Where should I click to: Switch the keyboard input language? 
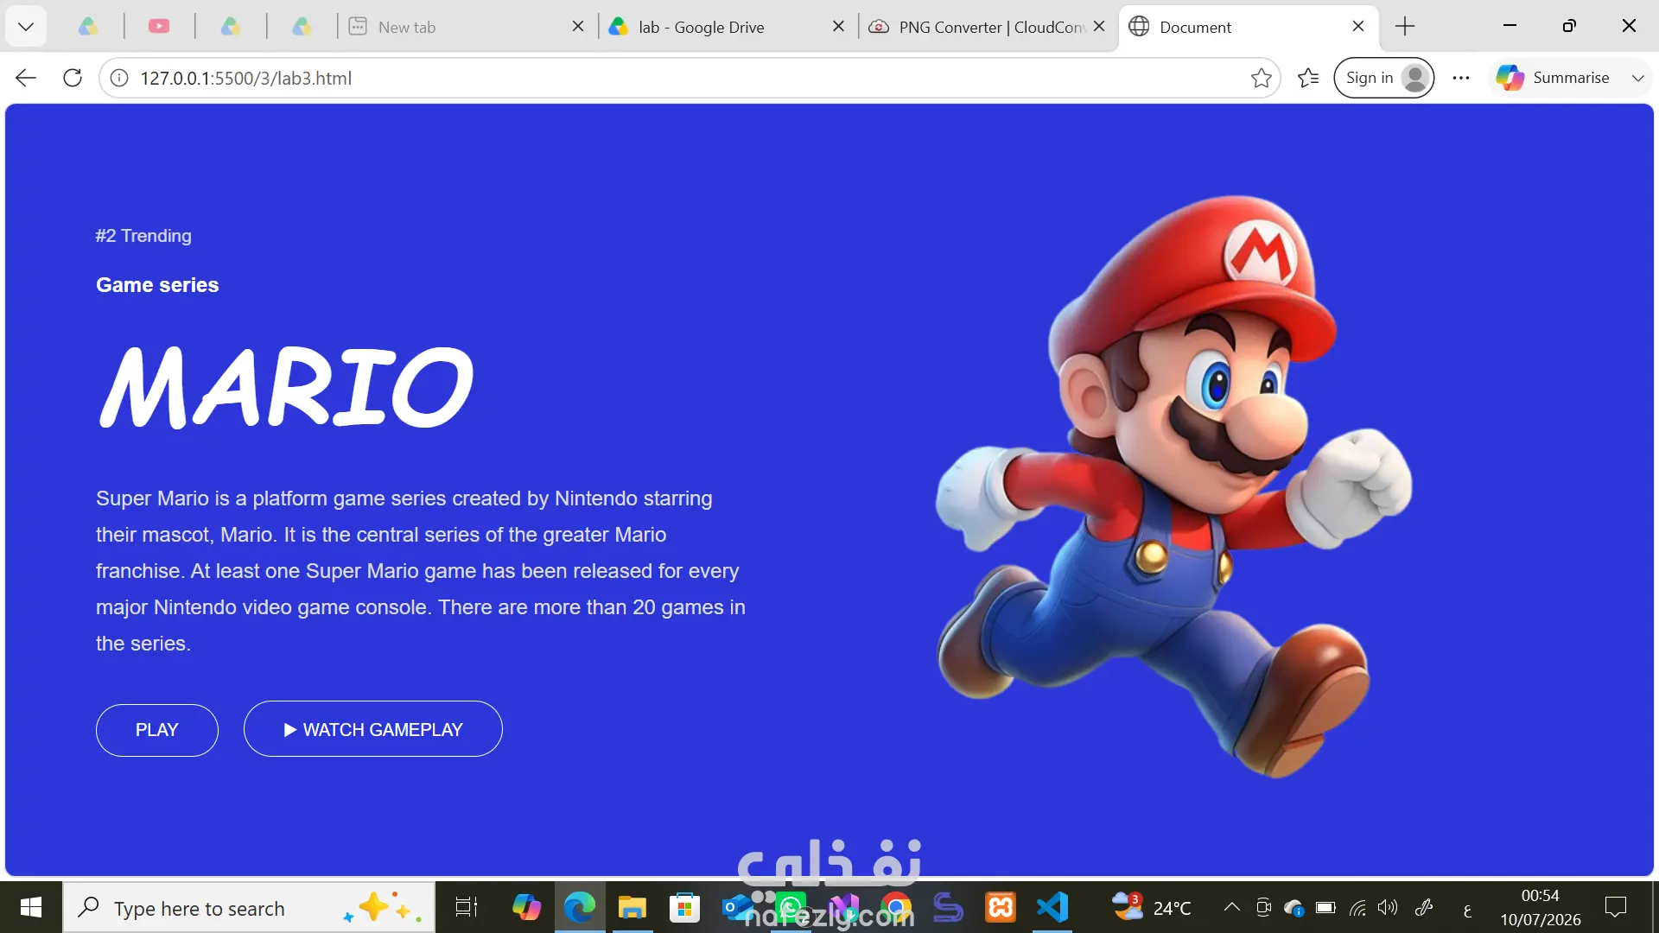(x=1467, y=909)
